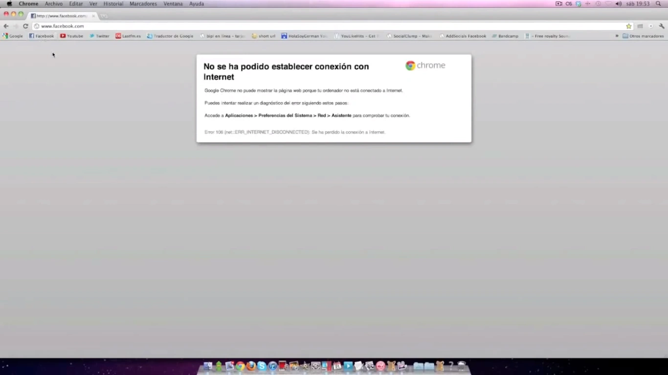Launch Google Chrome from the dock

[240, 366]
